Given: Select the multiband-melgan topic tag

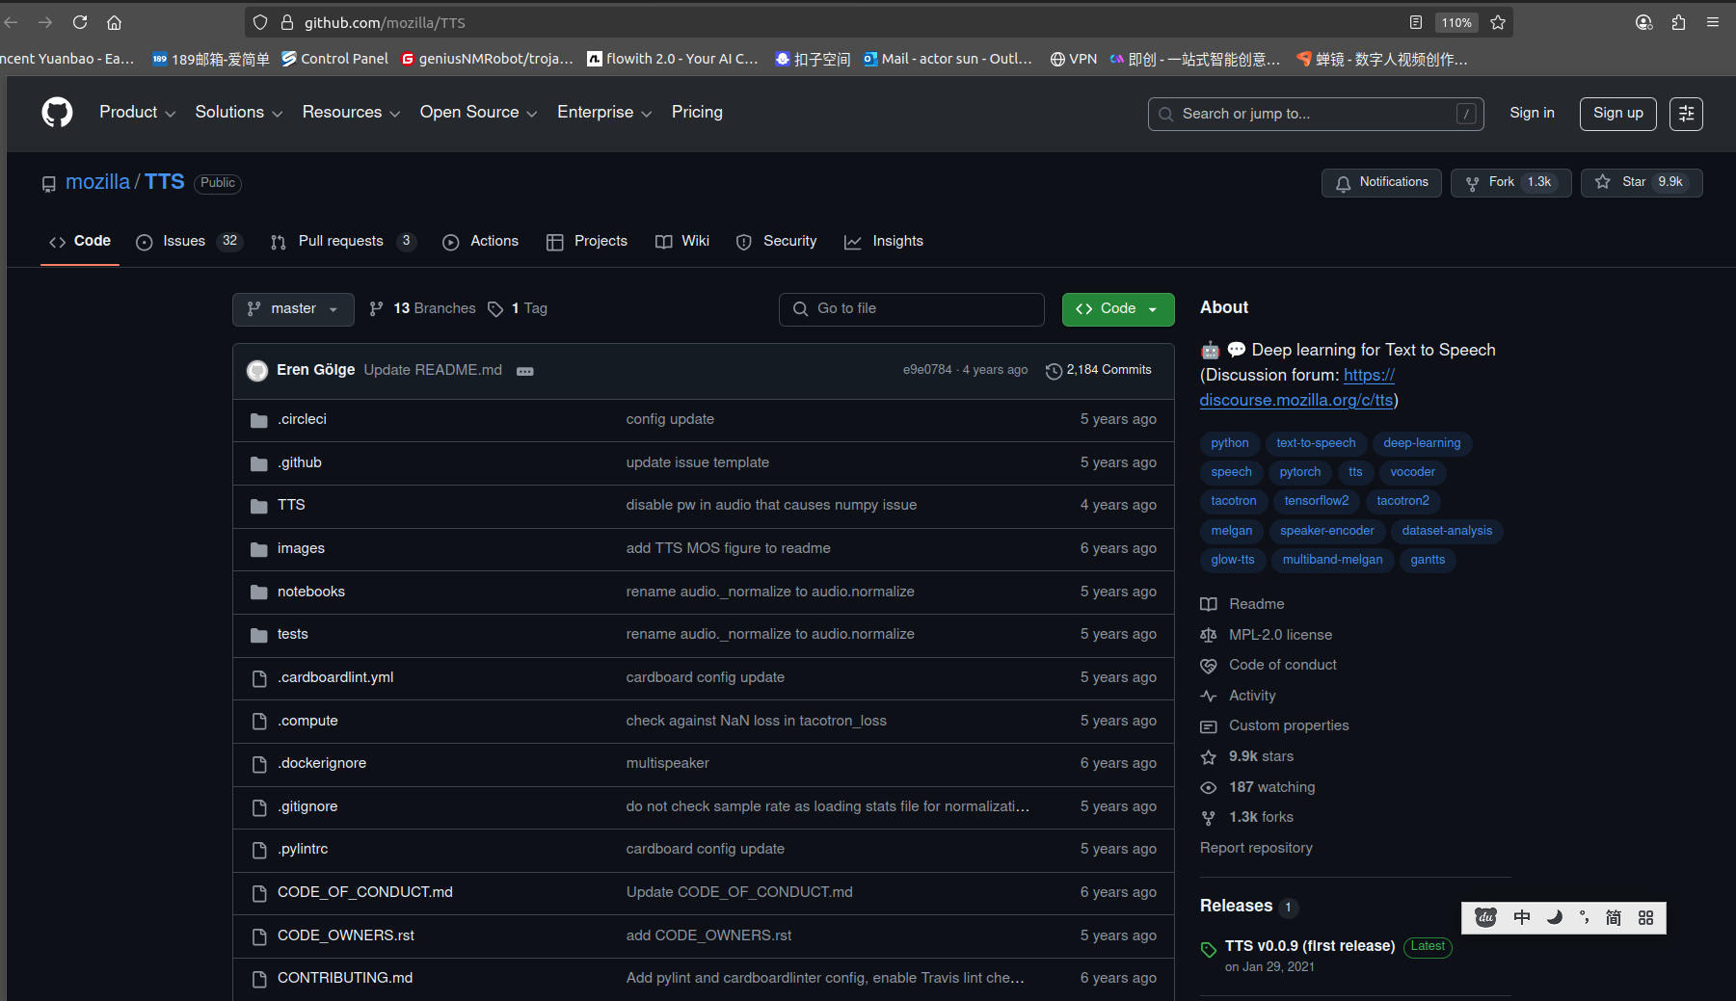Looking at the screenshot, I should [x=1332, y=560].
